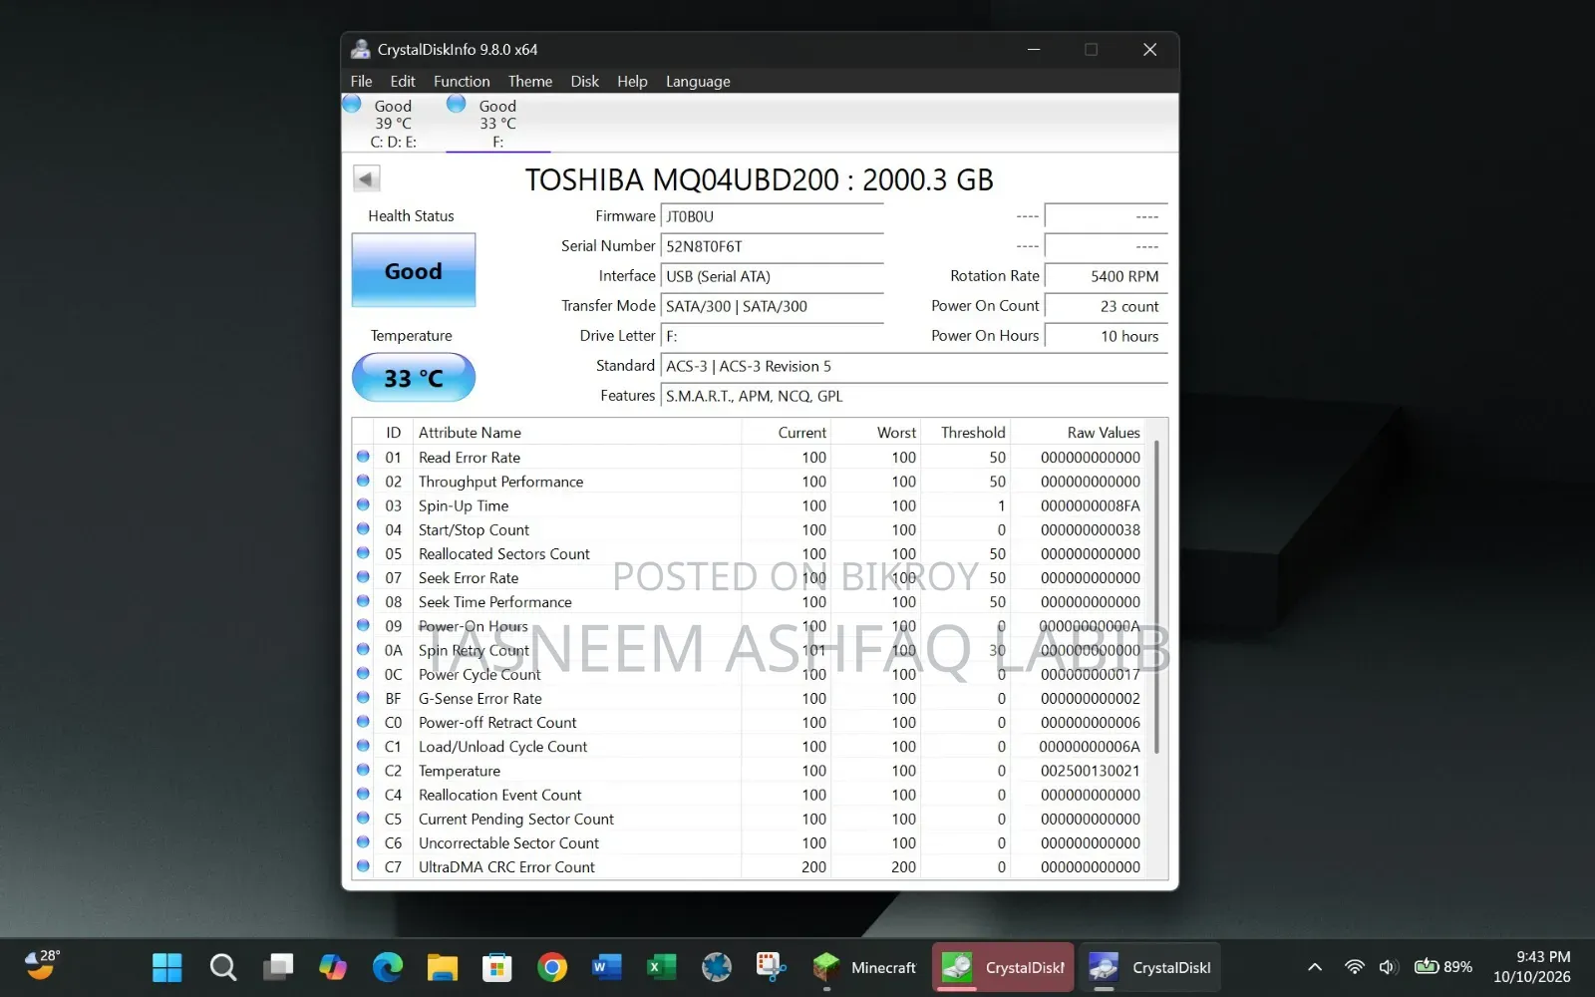Open the Edit menu
This screenshot has width=1595, height=997.
(x=403, y=82)
